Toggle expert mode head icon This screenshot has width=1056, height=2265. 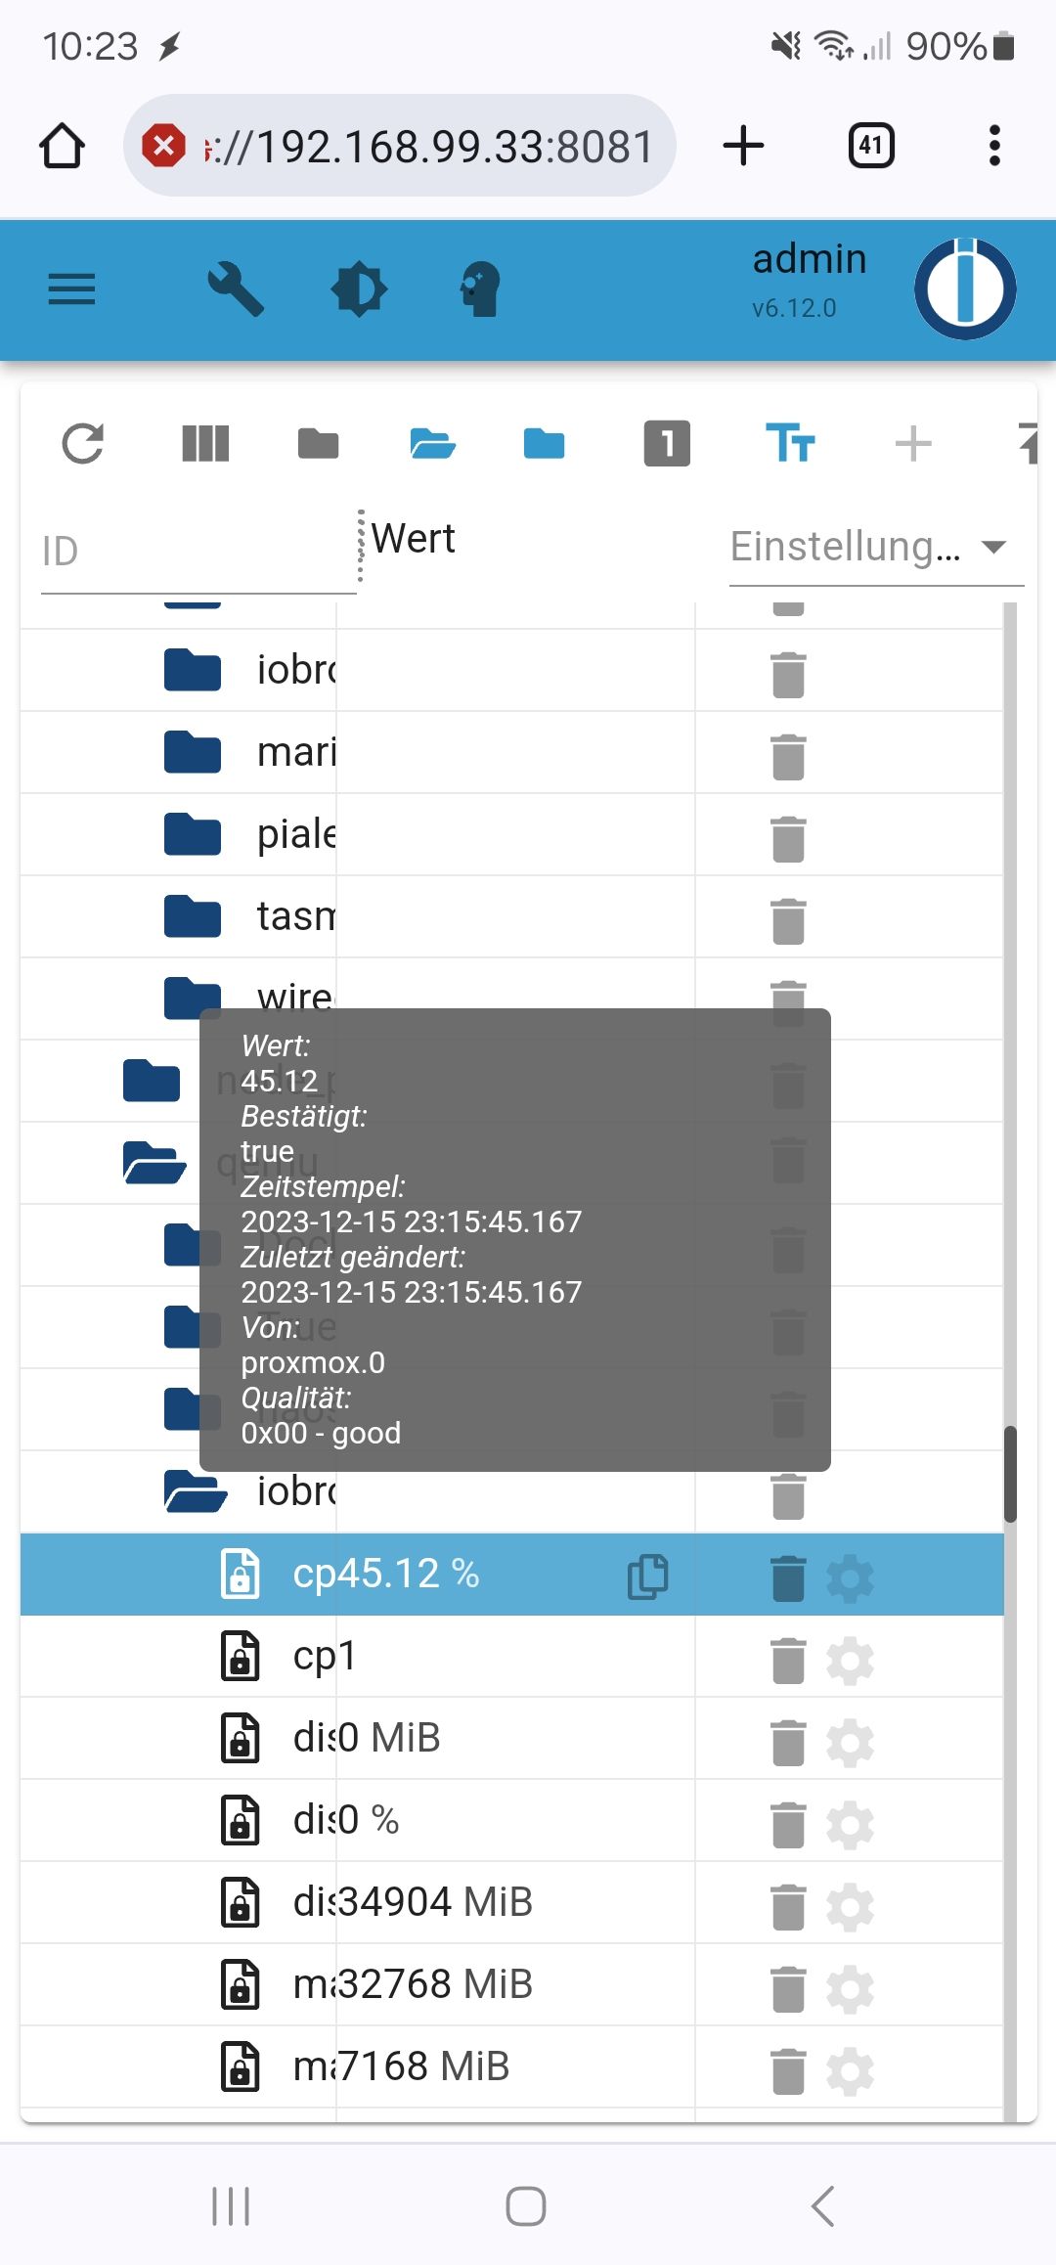coord(480,289)
